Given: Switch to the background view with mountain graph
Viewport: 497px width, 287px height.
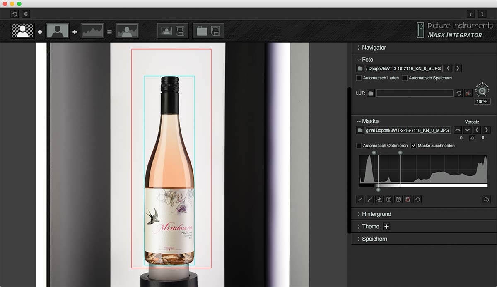Looking at the screenshot, I should [x=92, y=31].
